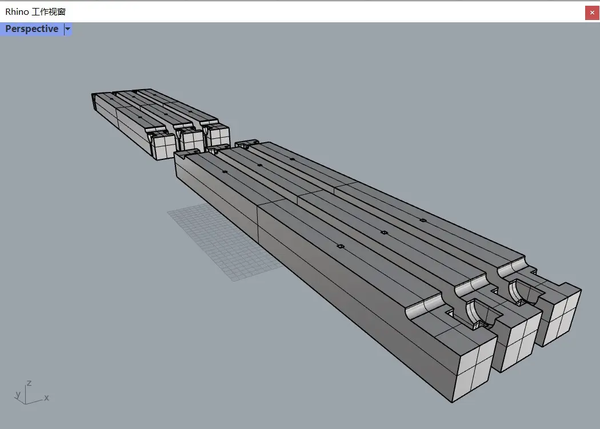The height and width of the screenshot is (429, 600).
Task: Select the curved notch surface on the nearest large beam
Action: 426,306
